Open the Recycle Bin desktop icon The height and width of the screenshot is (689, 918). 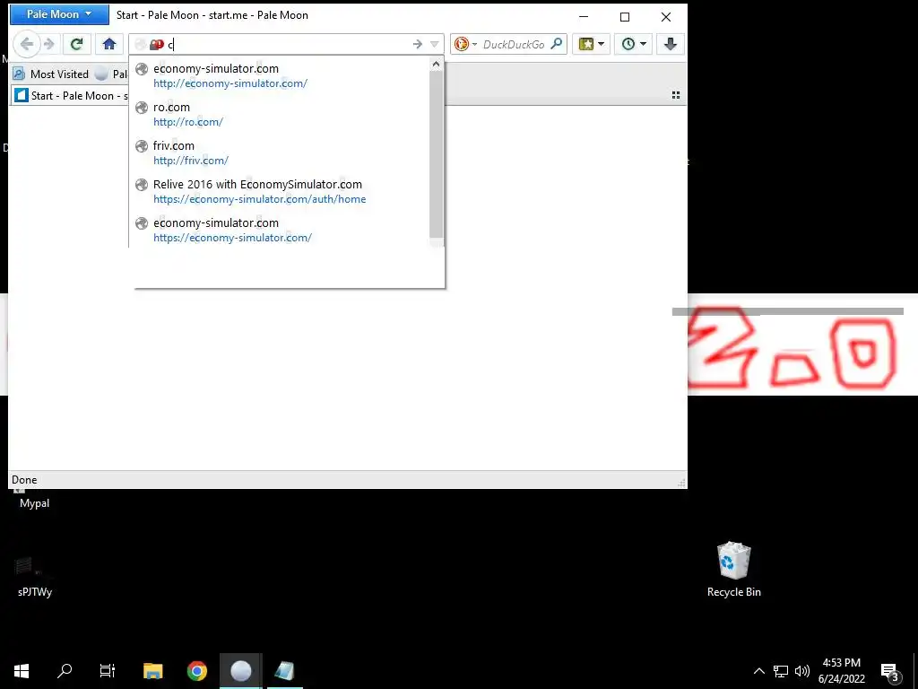[733, 570]
